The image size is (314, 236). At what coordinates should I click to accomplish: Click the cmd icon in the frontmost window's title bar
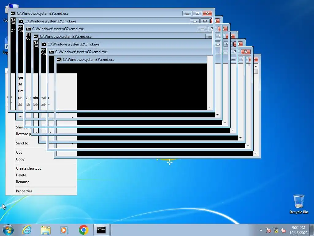pos(13,14)
